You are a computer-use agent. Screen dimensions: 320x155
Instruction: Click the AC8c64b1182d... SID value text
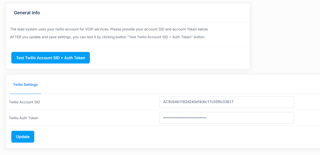tap(198, 102)
